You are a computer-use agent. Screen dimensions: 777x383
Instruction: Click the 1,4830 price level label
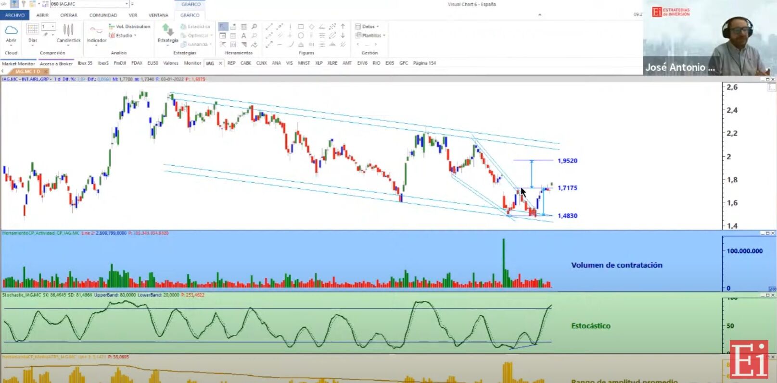point(567,216)
